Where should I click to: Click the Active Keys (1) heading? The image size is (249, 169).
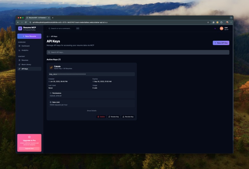point(53,59)
